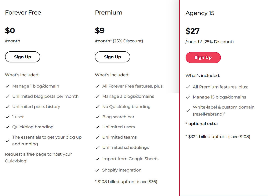Click the checkmark next to Quickblog branding

[8, 127]
